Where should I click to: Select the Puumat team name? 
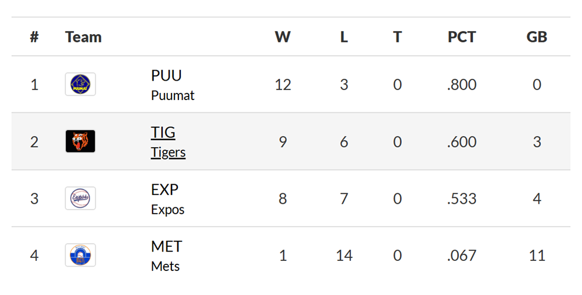(173, 95)
